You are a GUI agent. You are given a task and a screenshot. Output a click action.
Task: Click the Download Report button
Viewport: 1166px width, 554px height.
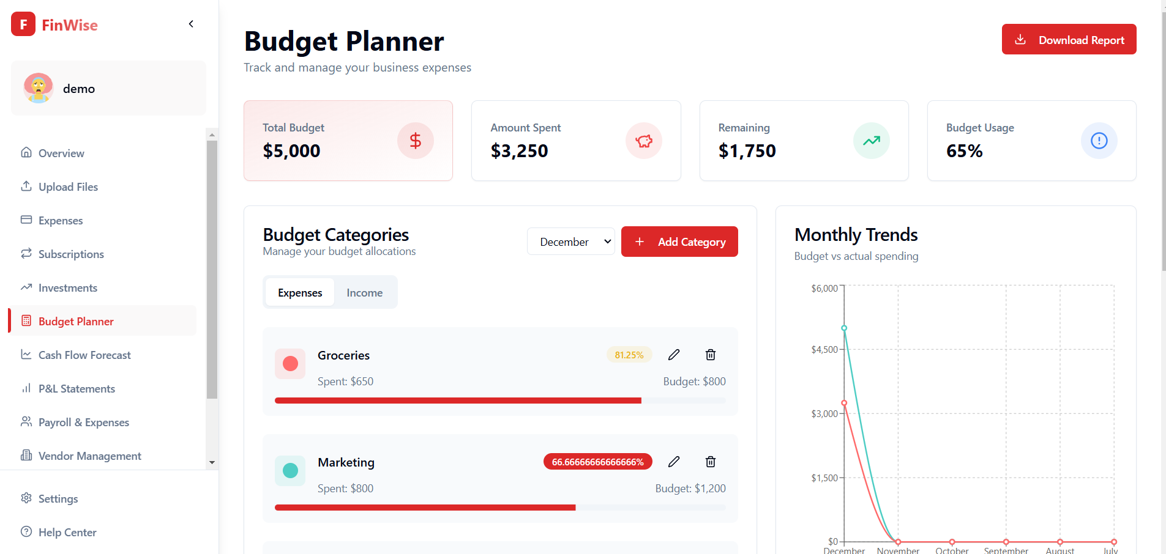click(x=1069, y=40)
